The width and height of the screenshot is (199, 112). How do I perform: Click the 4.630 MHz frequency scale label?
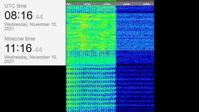click(x=146, y=4)
